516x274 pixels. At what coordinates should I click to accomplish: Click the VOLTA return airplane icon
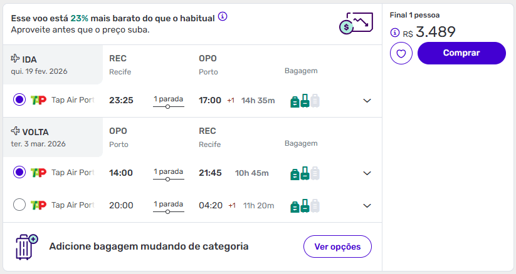click(16, 131)
